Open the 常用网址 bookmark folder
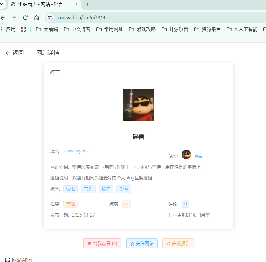 click(x=109, y=29)
